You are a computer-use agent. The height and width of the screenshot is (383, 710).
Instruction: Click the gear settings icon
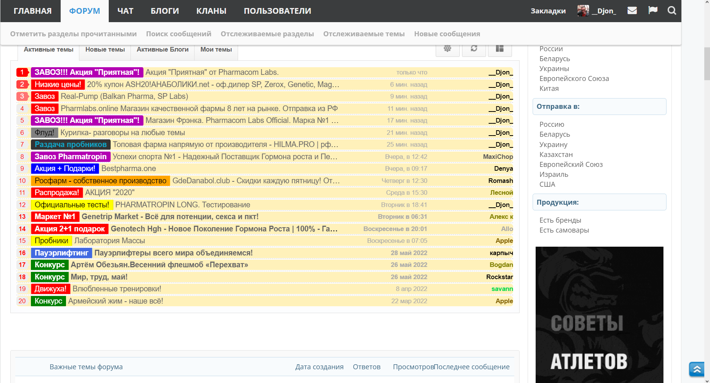tap(447, 49)
